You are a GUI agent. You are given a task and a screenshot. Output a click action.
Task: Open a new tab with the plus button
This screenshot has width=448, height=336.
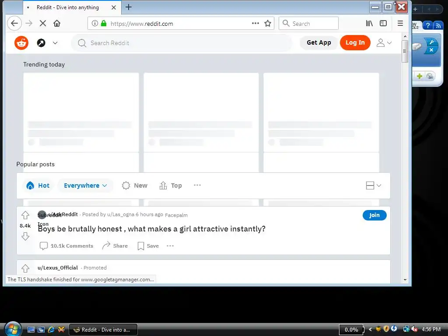[129, 7]
